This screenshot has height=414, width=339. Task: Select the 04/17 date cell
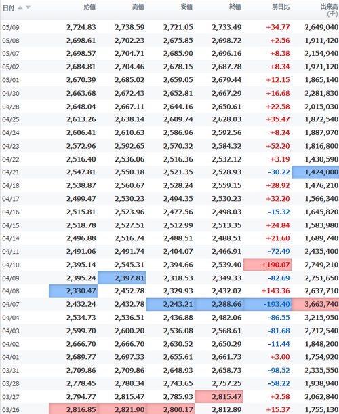[x=11, y=199]
